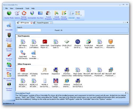
Task: Select the Major Geeks Online Backup program
Action: (78, 72)
